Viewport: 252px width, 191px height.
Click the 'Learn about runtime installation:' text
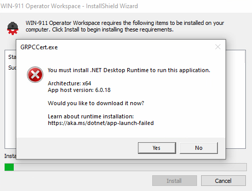[91, 116]
